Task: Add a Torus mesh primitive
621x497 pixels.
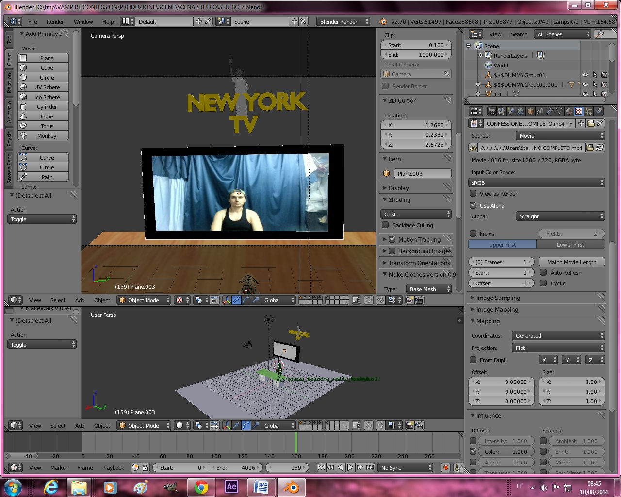Action: 44,126
